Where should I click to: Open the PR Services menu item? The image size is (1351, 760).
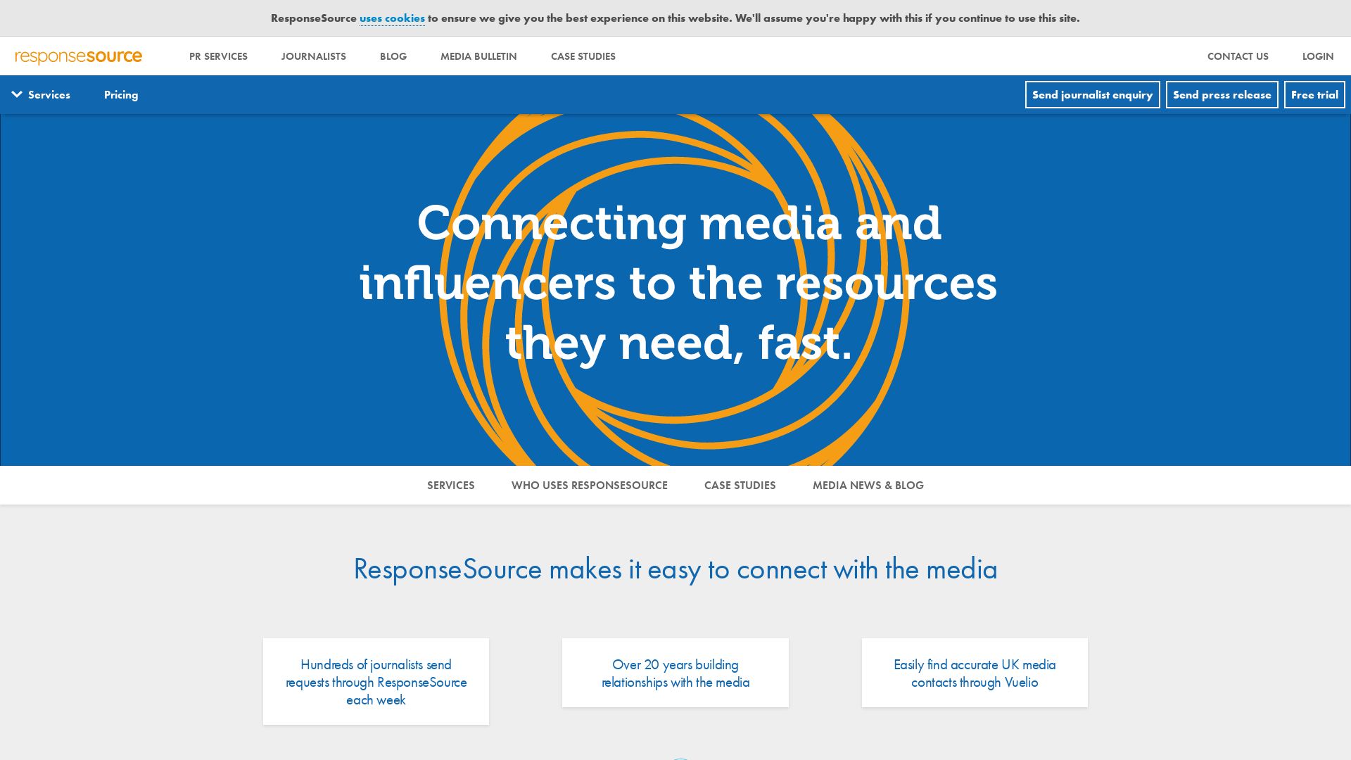[x=218, y=56]
